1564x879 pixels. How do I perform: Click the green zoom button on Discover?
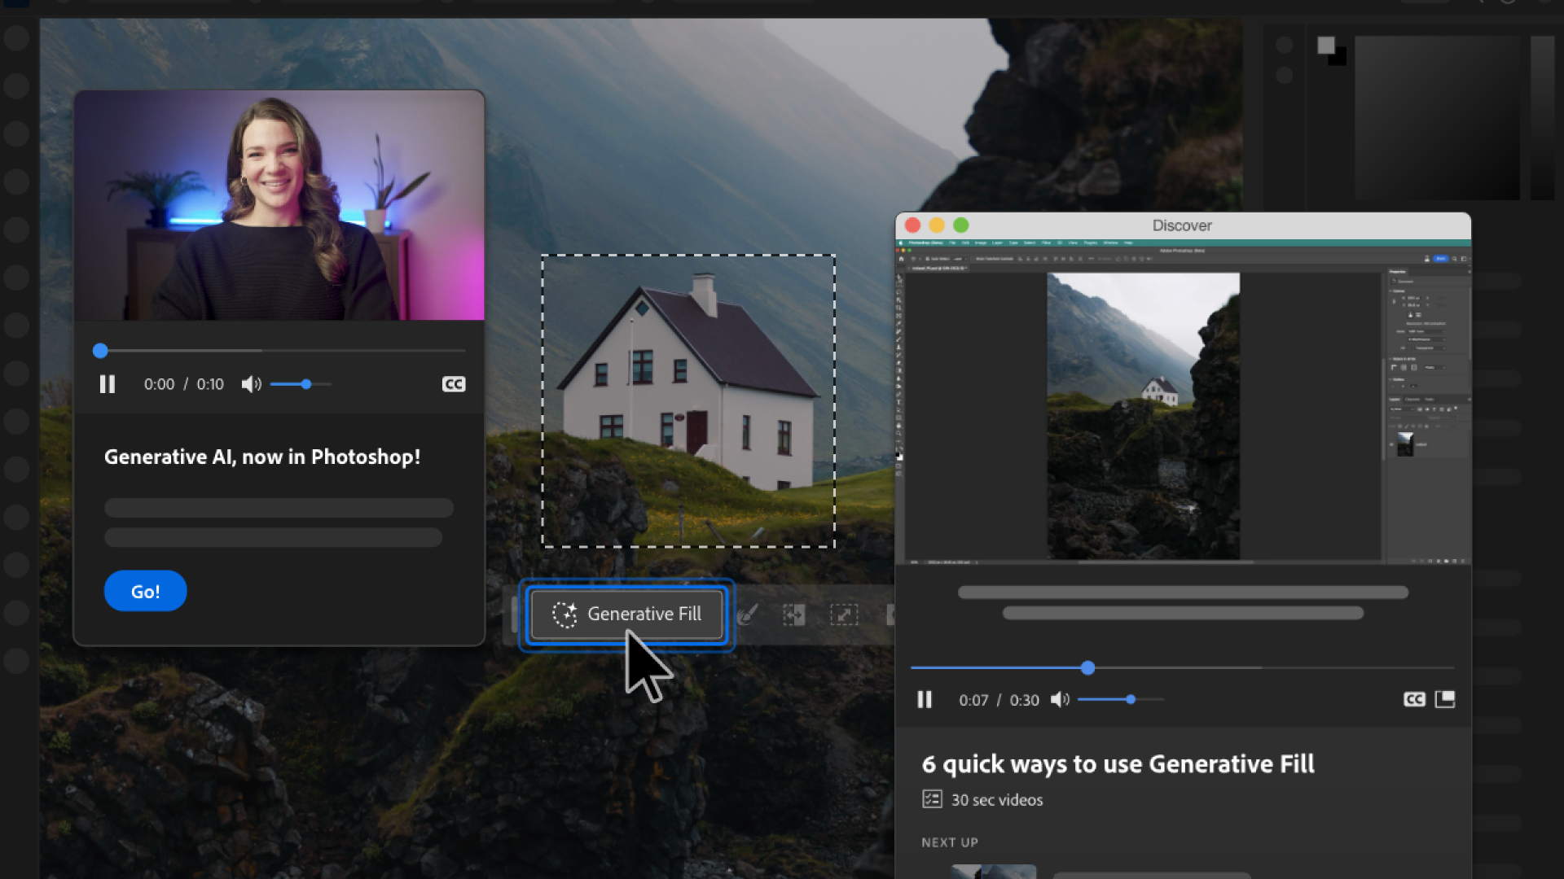point(961,225)
